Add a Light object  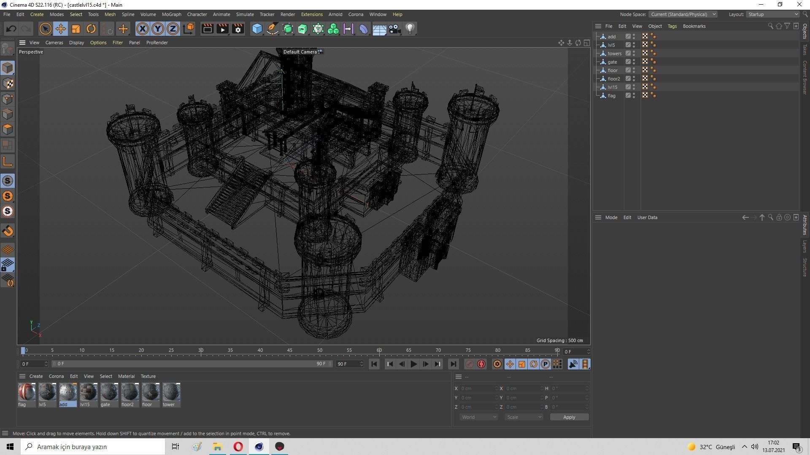[x=410, y=29]
